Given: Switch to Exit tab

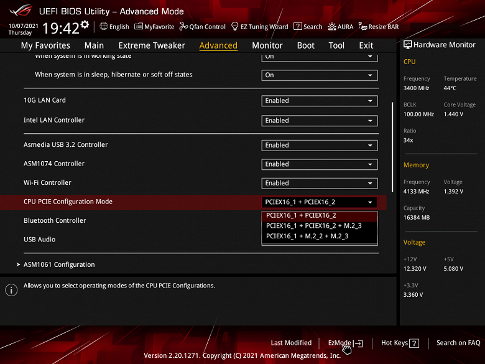Looking at the screenshot, I should (x=366, y=45).
